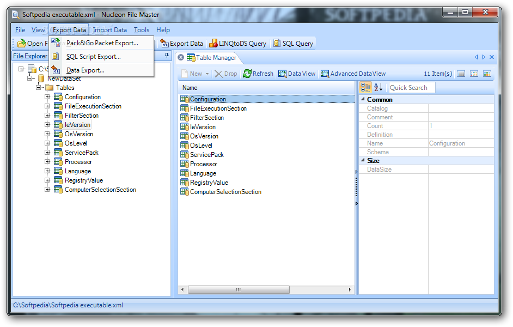This screenshot has height=327, width=513.
Task: Expand IeVersion node in tree
Action: 47,125
